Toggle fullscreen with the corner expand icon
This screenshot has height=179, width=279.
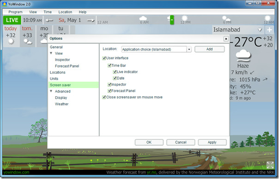[x=270, y=165]
